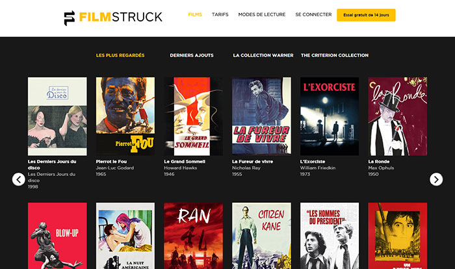The width and height of the screenshot is (455, 269).
Task: Switch to Derniers ajouts tab
Action: point(192,55)
